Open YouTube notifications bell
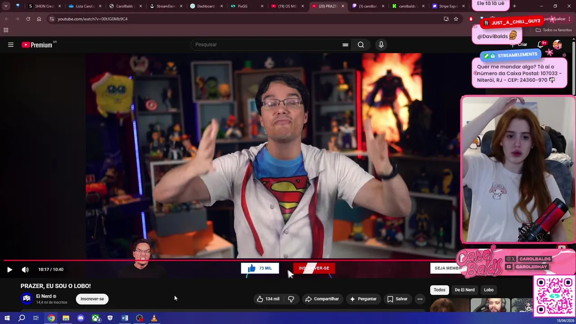 tap(540, 45)
